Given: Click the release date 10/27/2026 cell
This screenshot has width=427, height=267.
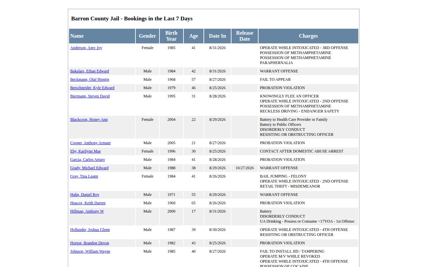Looking at the screenshot, I should click(x=245, y=168).
